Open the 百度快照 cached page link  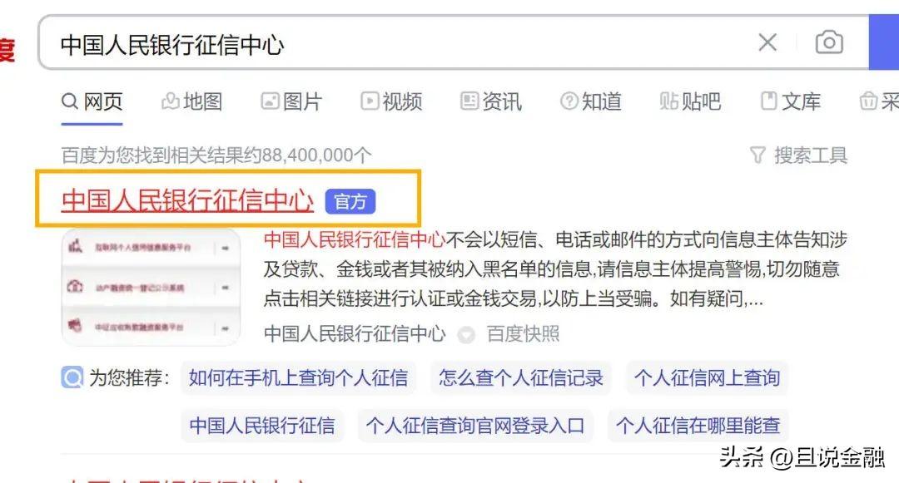click(x=523, y=333)
